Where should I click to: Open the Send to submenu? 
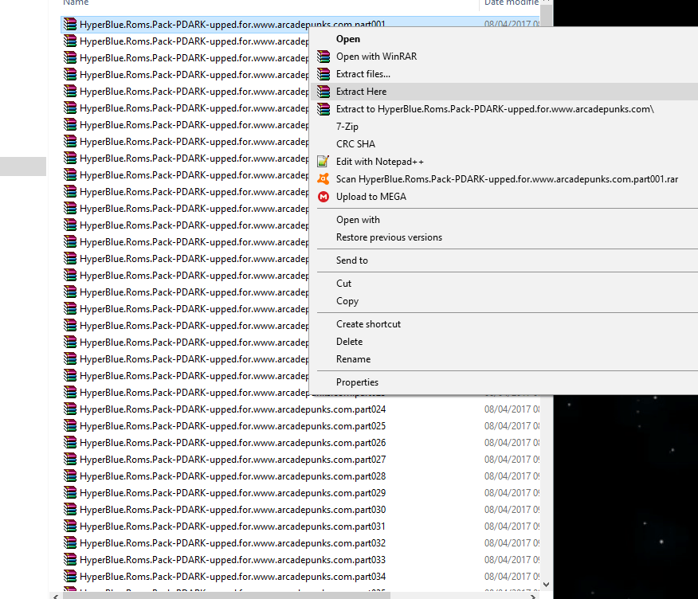504,260
